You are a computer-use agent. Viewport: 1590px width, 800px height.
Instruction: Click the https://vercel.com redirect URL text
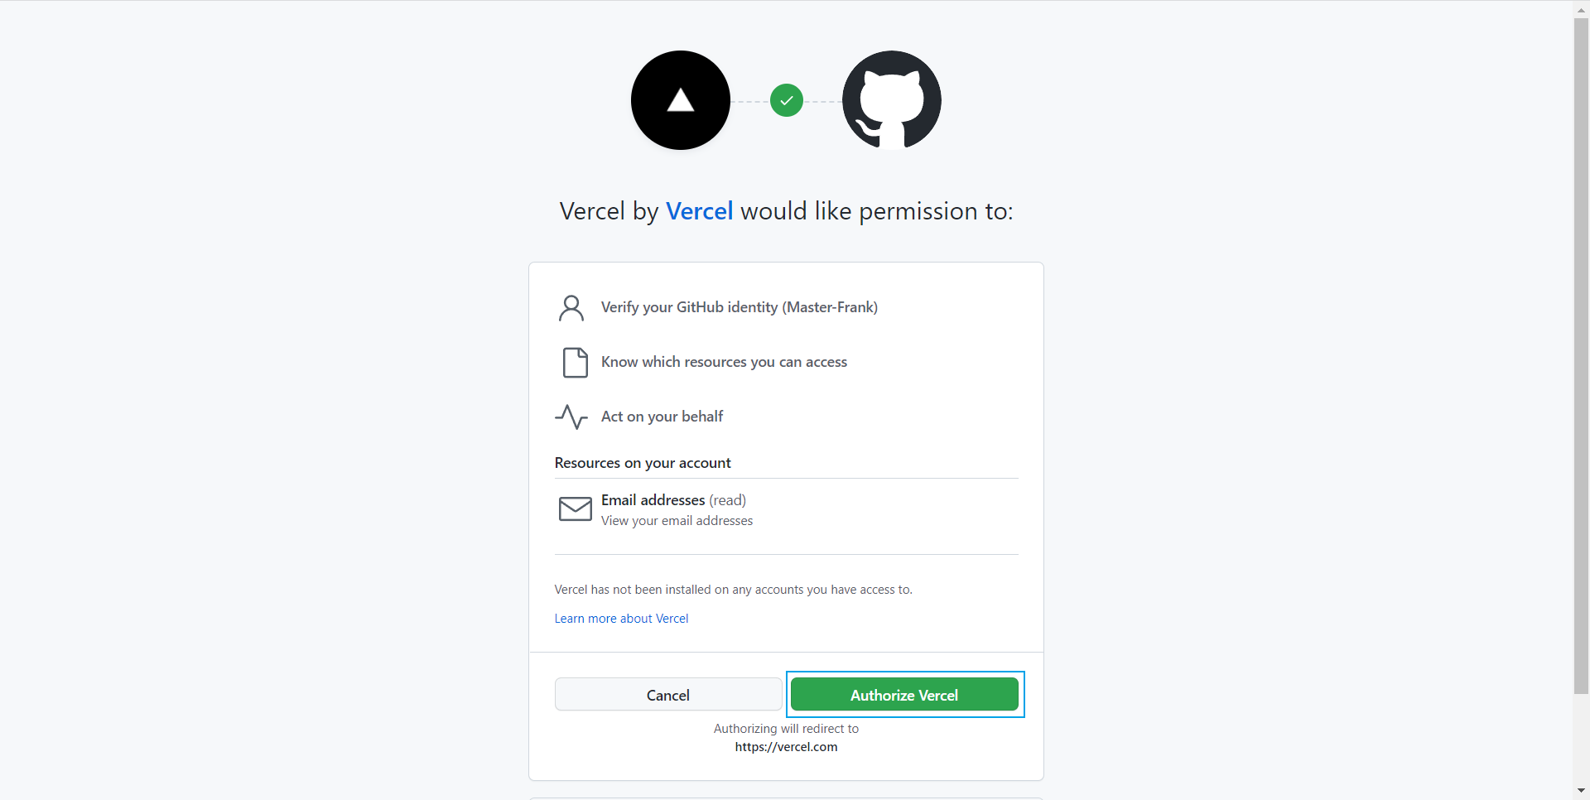pyautogui.click(x=786, y=747)
